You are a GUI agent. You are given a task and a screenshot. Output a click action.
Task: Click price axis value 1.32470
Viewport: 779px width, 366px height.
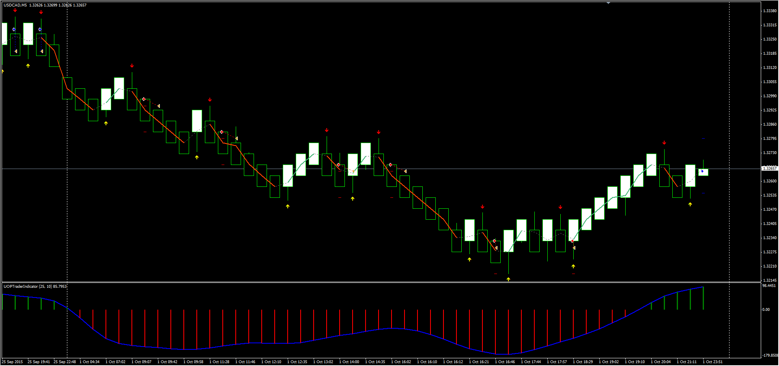tap(770, 210)
